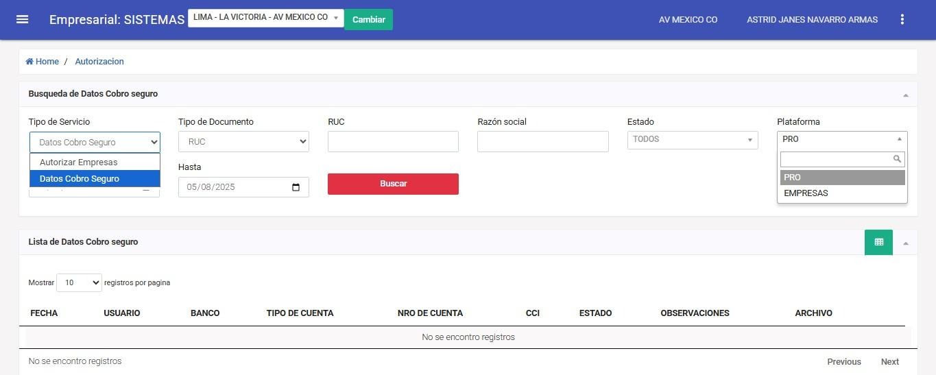Open the calendar picker in Hasta field
The width and height of the screenshot is (936, 375).
[x=296, y=187]
